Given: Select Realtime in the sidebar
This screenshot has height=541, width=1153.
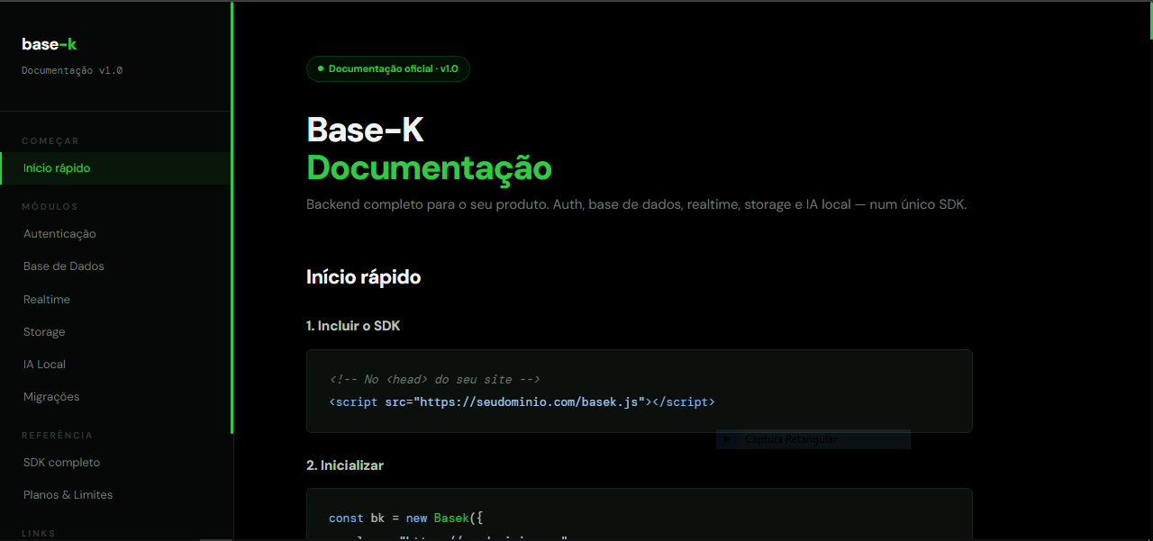Looking at the screenshot, I should pyautogui.click(x=47, y=300).
